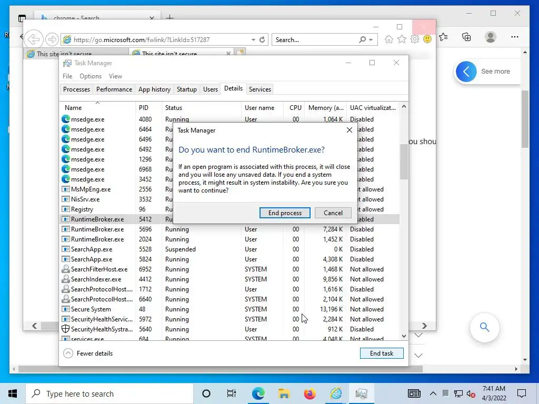
Task: Open Task Manager Options menu
Action: (x=91, y=76)
